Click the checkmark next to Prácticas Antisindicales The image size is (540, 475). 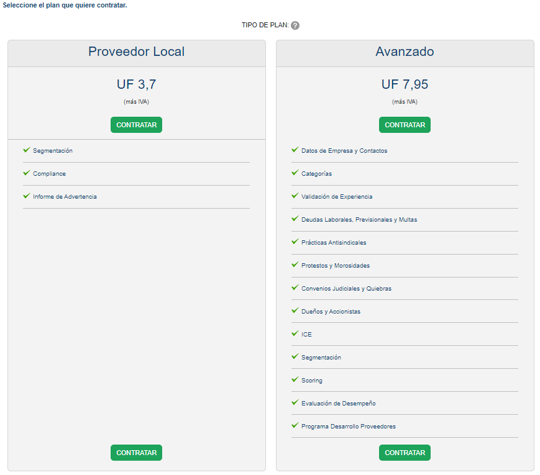click(295, 242)
